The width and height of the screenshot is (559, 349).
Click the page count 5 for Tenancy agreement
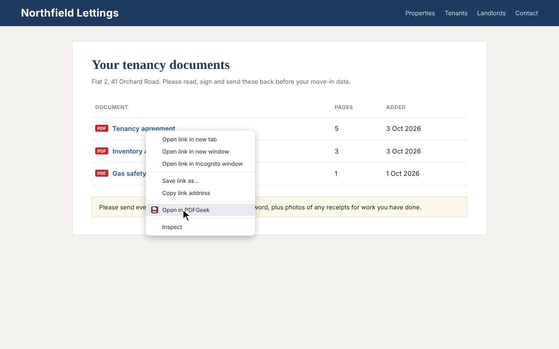coord(336,129)
